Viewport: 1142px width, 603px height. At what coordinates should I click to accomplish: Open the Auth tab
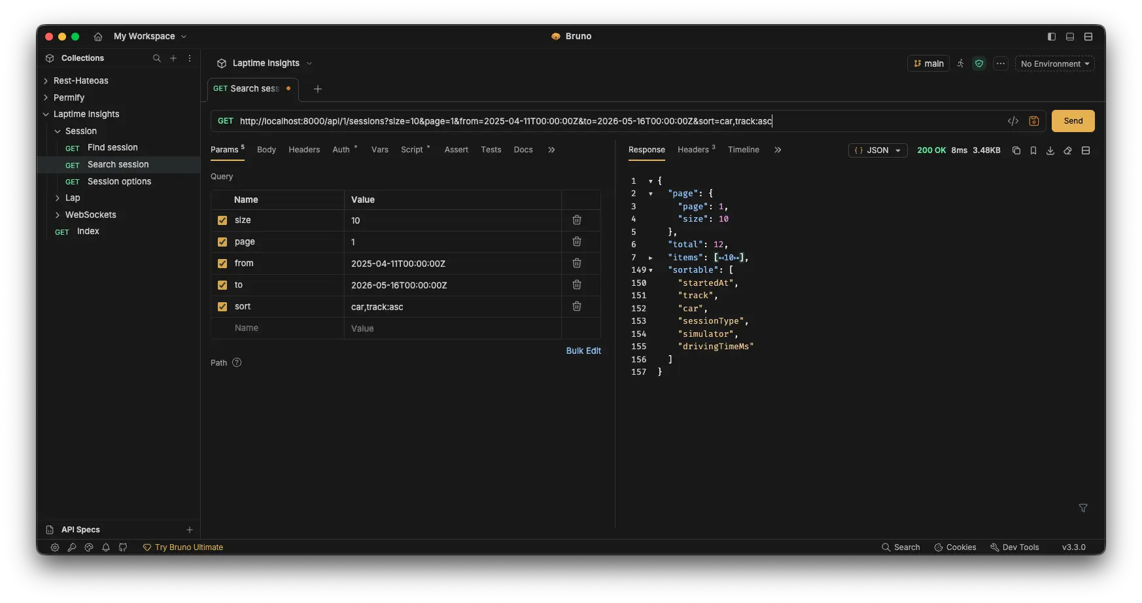click(343, 150)
